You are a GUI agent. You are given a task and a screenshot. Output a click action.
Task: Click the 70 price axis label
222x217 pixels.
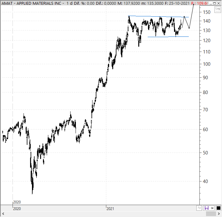(205, 110)
